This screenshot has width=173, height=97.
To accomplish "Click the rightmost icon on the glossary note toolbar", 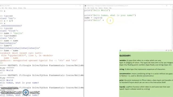I will pyautogui.click(x=171, y=50).
